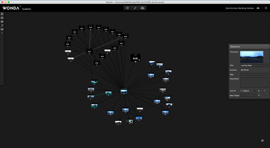
Task: Click the cloud share icon in toolbar
Action: (143, 8)
